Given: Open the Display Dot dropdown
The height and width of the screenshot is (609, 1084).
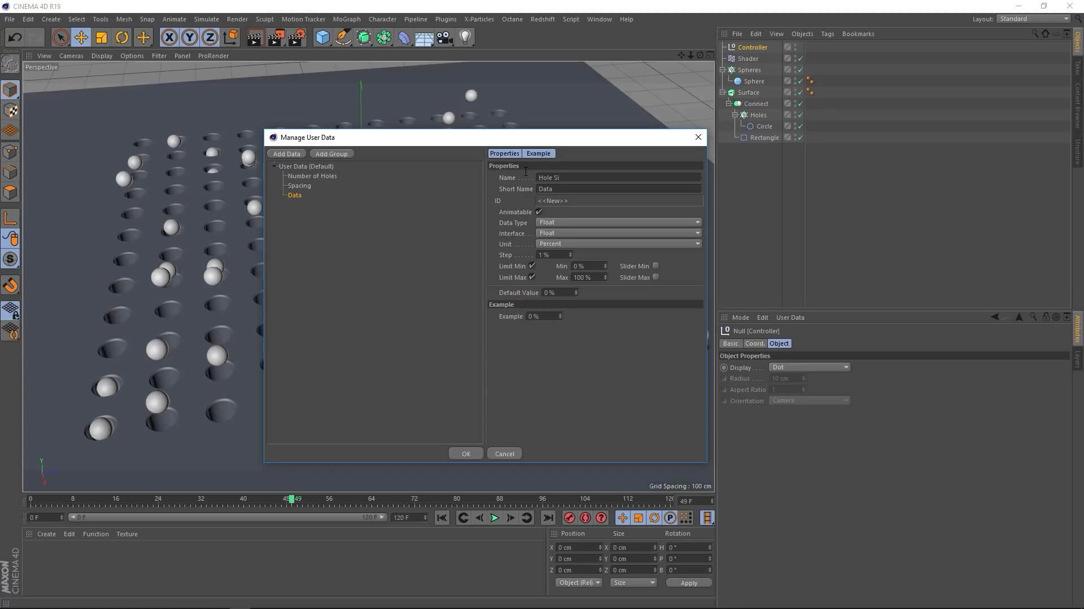Looking at the screenshot, I should click(x=810, y=367).
